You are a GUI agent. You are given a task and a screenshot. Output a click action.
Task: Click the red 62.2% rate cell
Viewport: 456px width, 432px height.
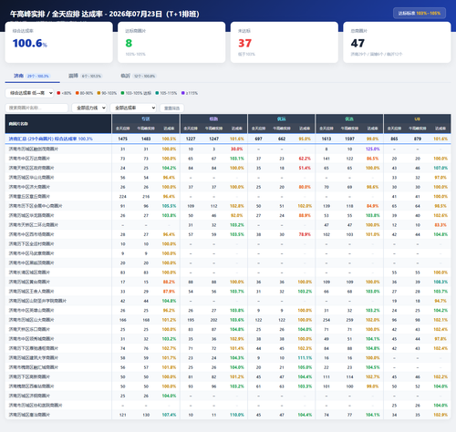305,159
